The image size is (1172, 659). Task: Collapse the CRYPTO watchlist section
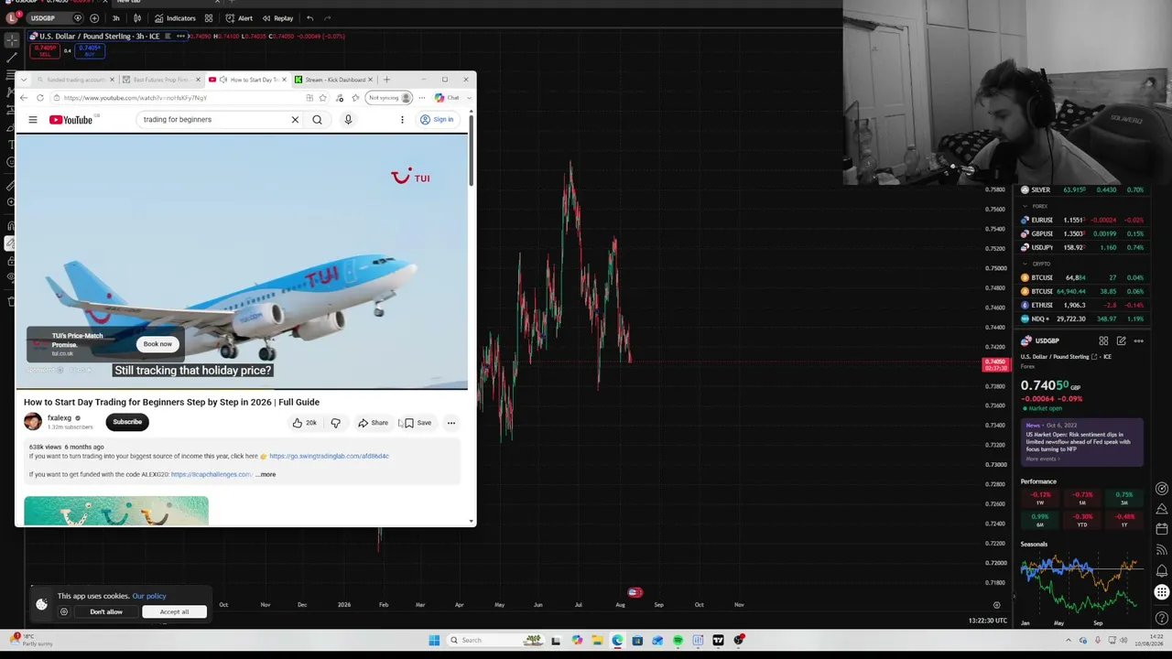coord(1025,265)
